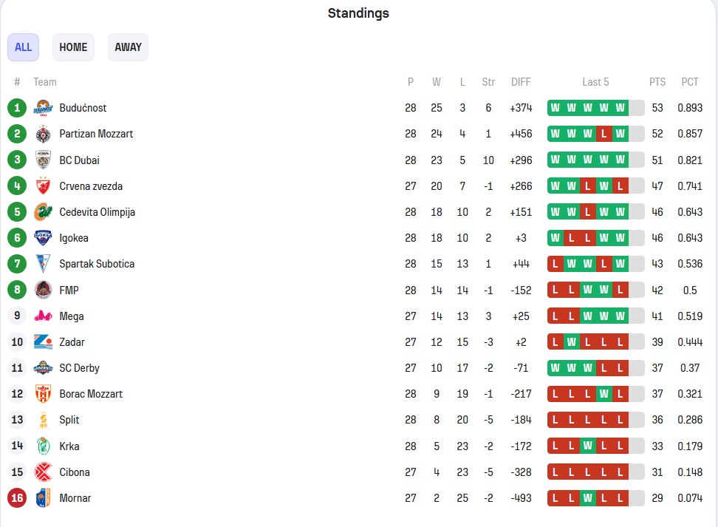
Task: Click the Mega team logo
Action: 43,316
